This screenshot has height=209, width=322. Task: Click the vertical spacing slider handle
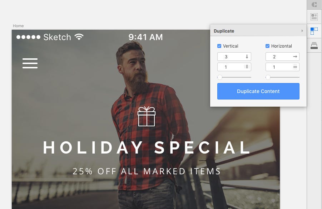click(x=220, y=77)
